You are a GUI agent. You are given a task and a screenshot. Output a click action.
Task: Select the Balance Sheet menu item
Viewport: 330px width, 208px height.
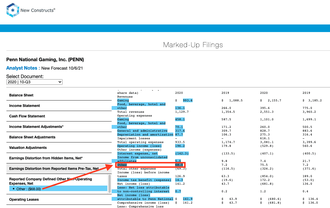21,95
